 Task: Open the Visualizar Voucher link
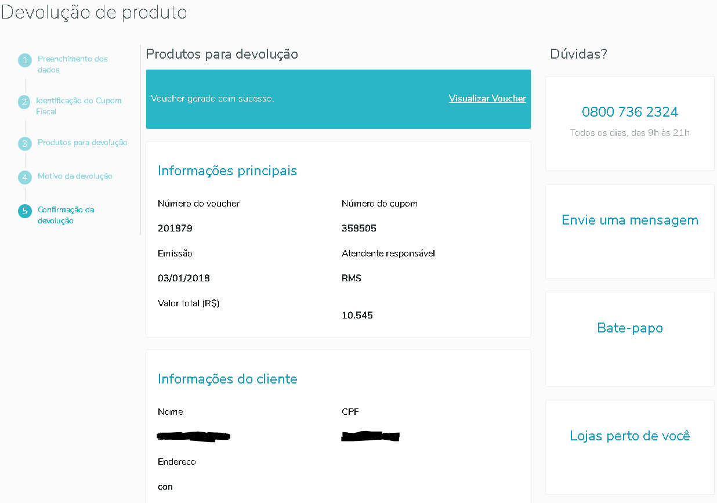click(x=487, y=99)
